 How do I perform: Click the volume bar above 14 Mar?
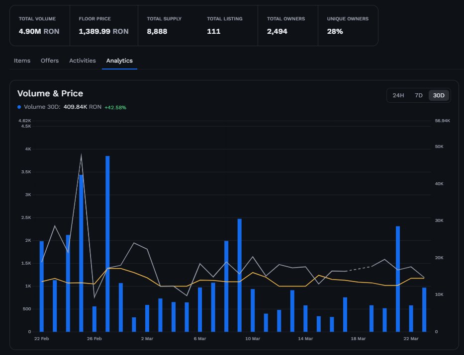[x=305, y=318]
